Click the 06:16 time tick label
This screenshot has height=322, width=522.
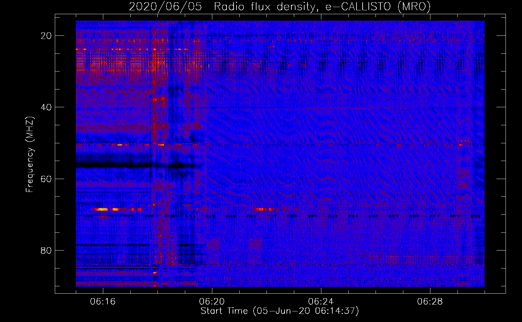103,302
